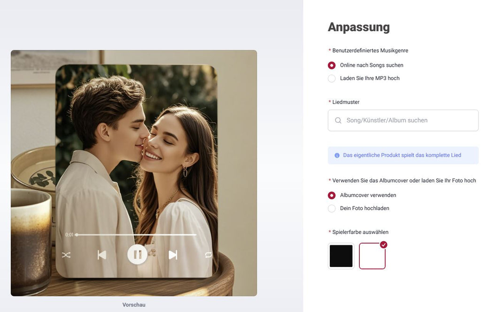The height and width of the screenshot is (312, 481).
Task: Choose the 'Laden Sie Ihre MP3 hoch' option
Action: pos(332,78)
